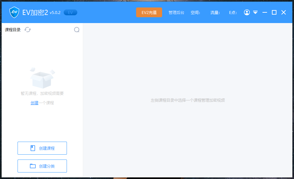Refresh the 课程目录 course list
The image size is (294, 179).
pyautogui.click(x=28, y=30)
